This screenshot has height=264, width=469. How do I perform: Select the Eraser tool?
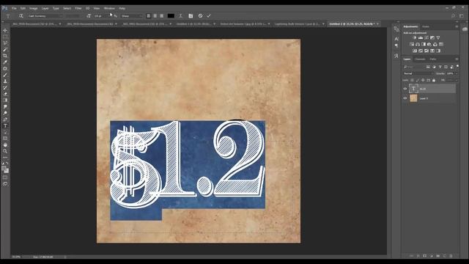pos(5,94)
